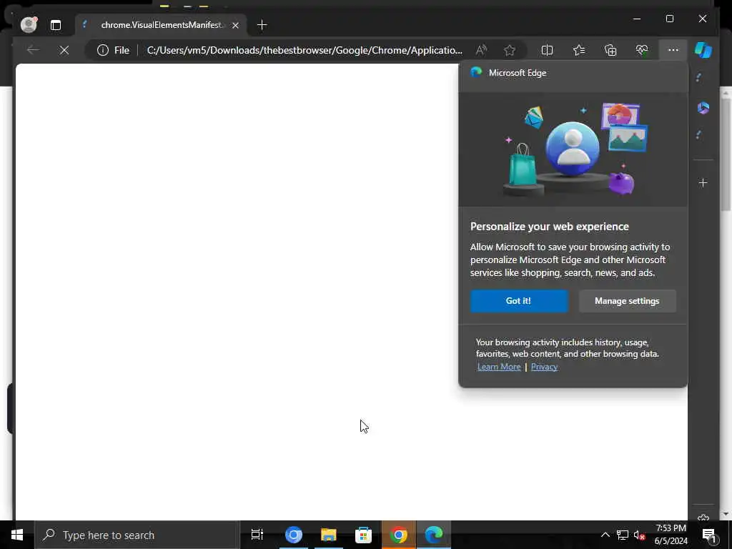Screen dimensions: 732x549
Task: Switch to Microsoft Edge in taskbar
Action: (434, 535)
